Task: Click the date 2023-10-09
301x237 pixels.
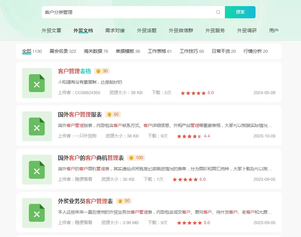Action: tap(264, 136)
